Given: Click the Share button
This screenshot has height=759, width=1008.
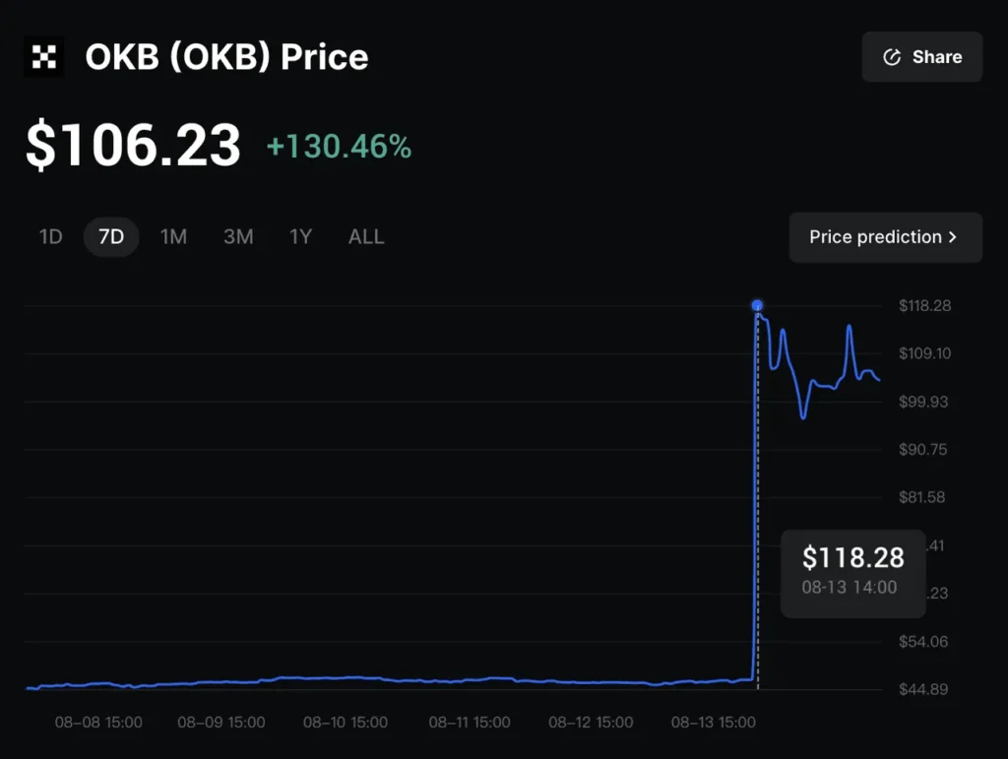Looking at the screenshot, I should (x=921, y=56).
